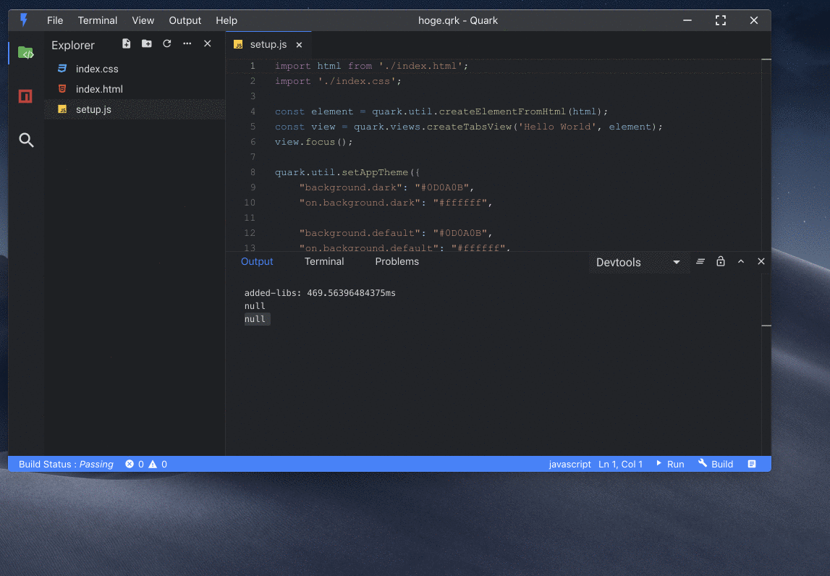
Task: Refresh the Explorer file list
Action: pyautogui.click(x=167, y=44)
